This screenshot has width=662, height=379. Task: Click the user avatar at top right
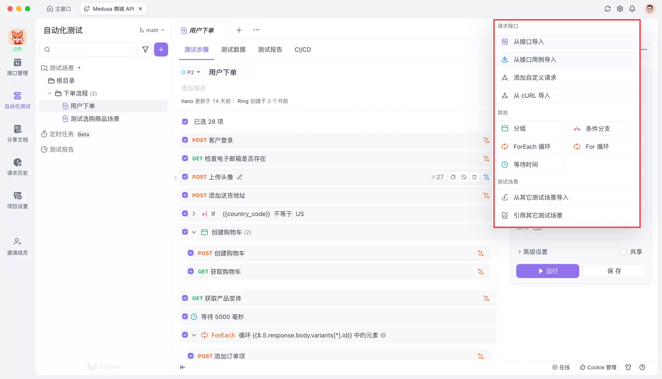pos(649,9)
